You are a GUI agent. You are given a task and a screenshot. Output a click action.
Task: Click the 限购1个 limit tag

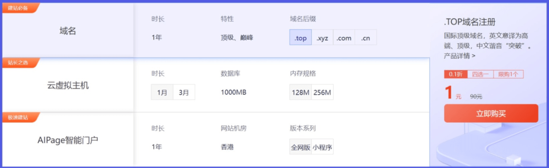(508, 74)
